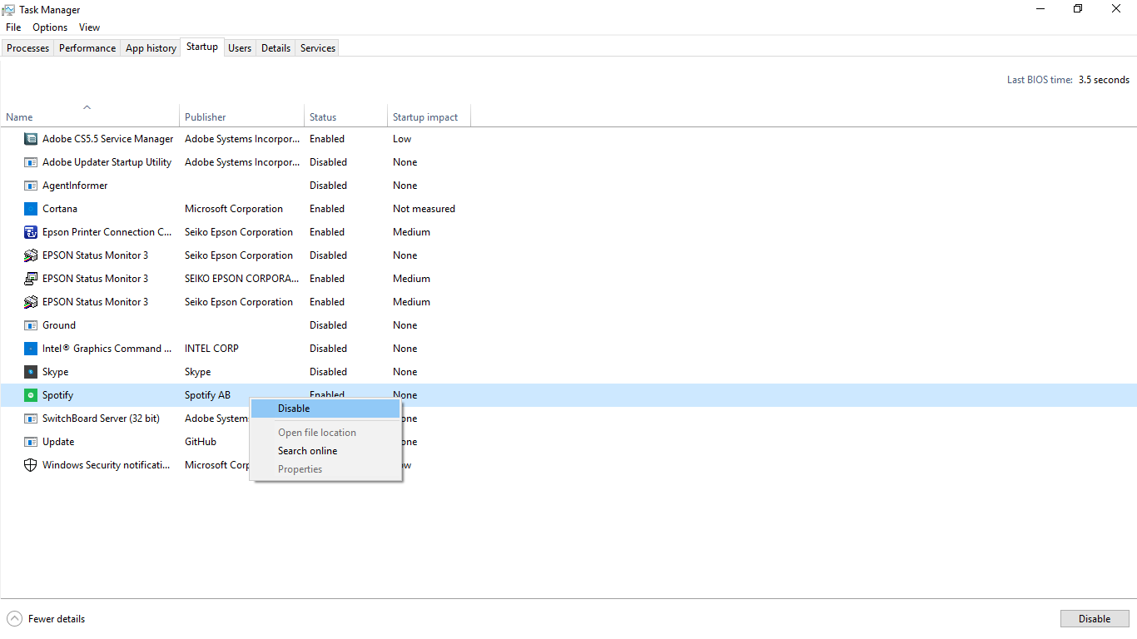Screen dimensions: 1137x639
Task: Select the Epson Printer Connection C... name
Action: pyautogui.click(x=107, y=232)
